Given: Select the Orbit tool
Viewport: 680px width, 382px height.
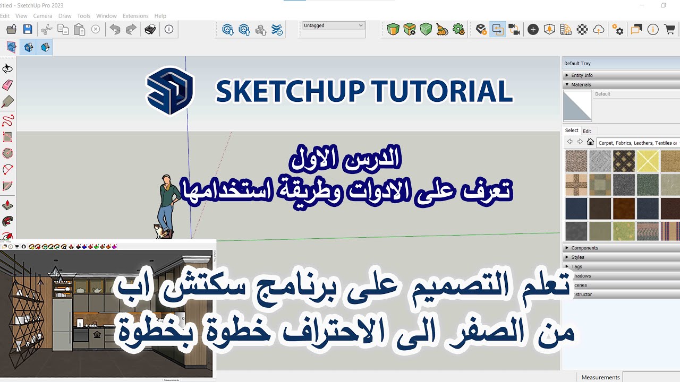Looking at the screenshot, I should point(7,68).
